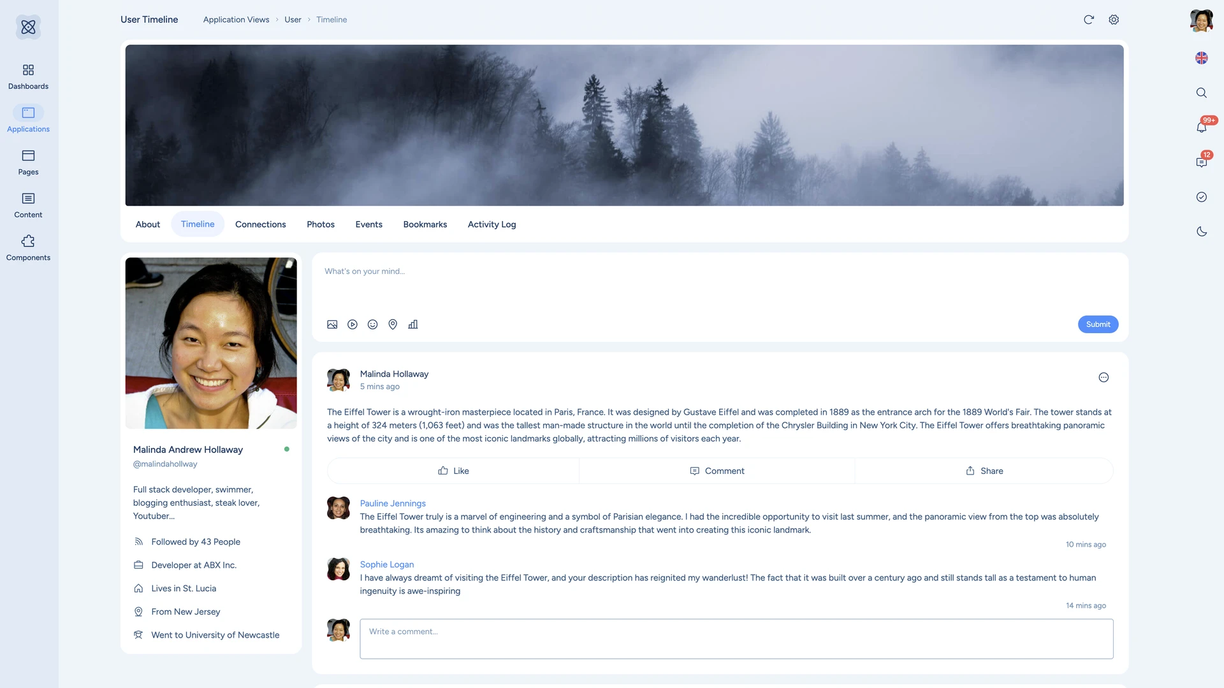1224x688 pixels.
Task: Open the Applications sidebar menu
Action: coord(28,119)
